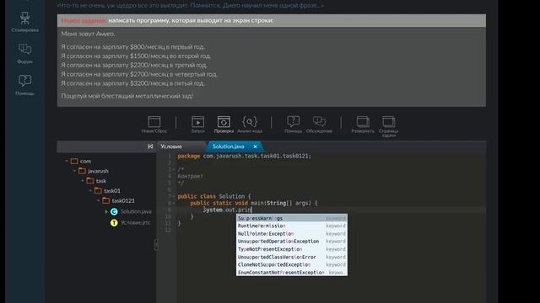This screenshot has width=540, height=303.
Task: Click line number 12 in the gutter
Action: (168, 230)
